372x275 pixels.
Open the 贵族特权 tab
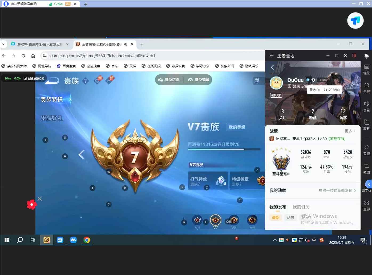52,99
